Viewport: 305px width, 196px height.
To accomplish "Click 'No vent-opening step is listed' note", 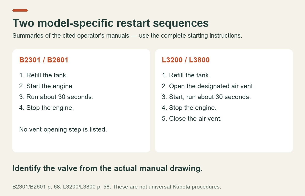I will [63, 129].
